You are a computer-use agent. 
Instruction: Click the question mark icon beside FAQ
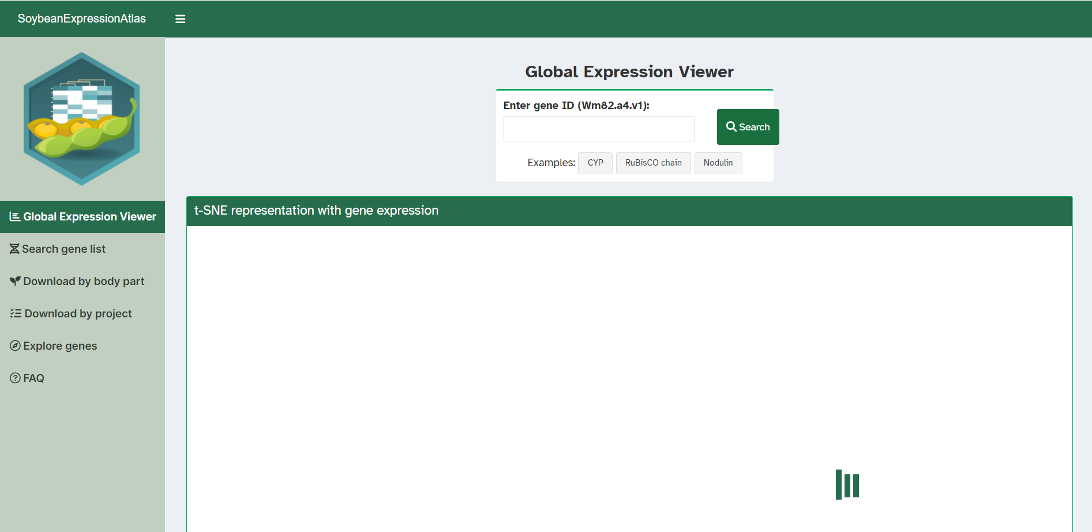15,378
